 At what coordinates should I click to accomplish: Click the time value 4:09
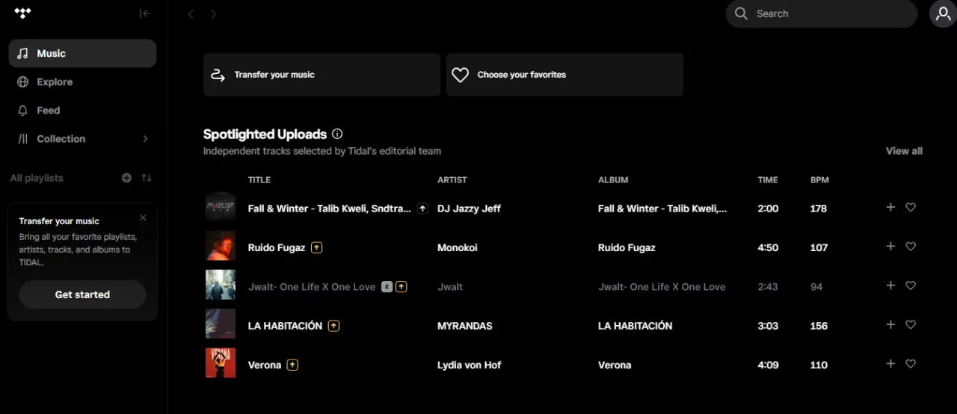click(x=768, y=365)
